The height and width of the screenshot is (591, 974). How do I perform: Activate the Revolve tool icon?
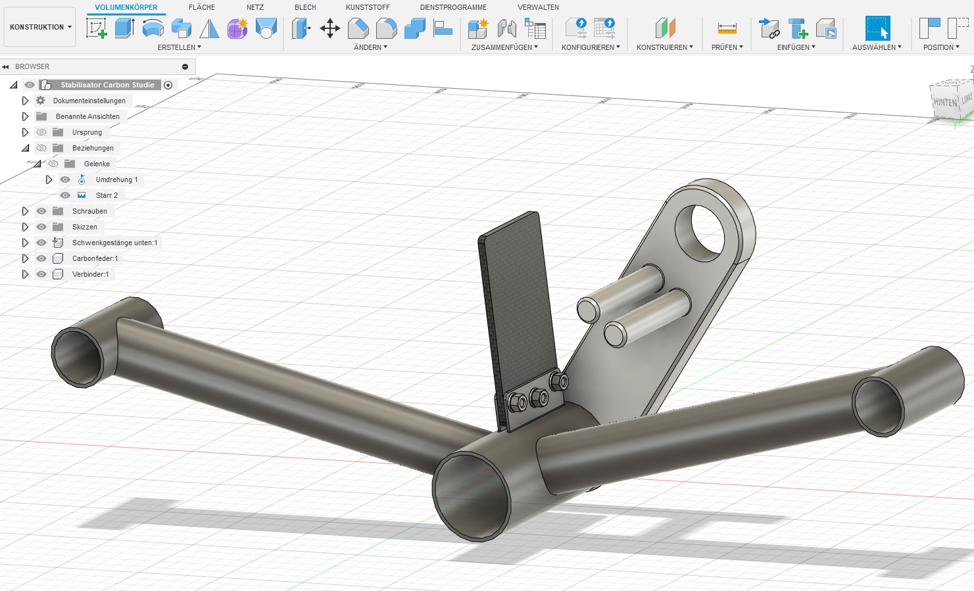coord(153,28)
